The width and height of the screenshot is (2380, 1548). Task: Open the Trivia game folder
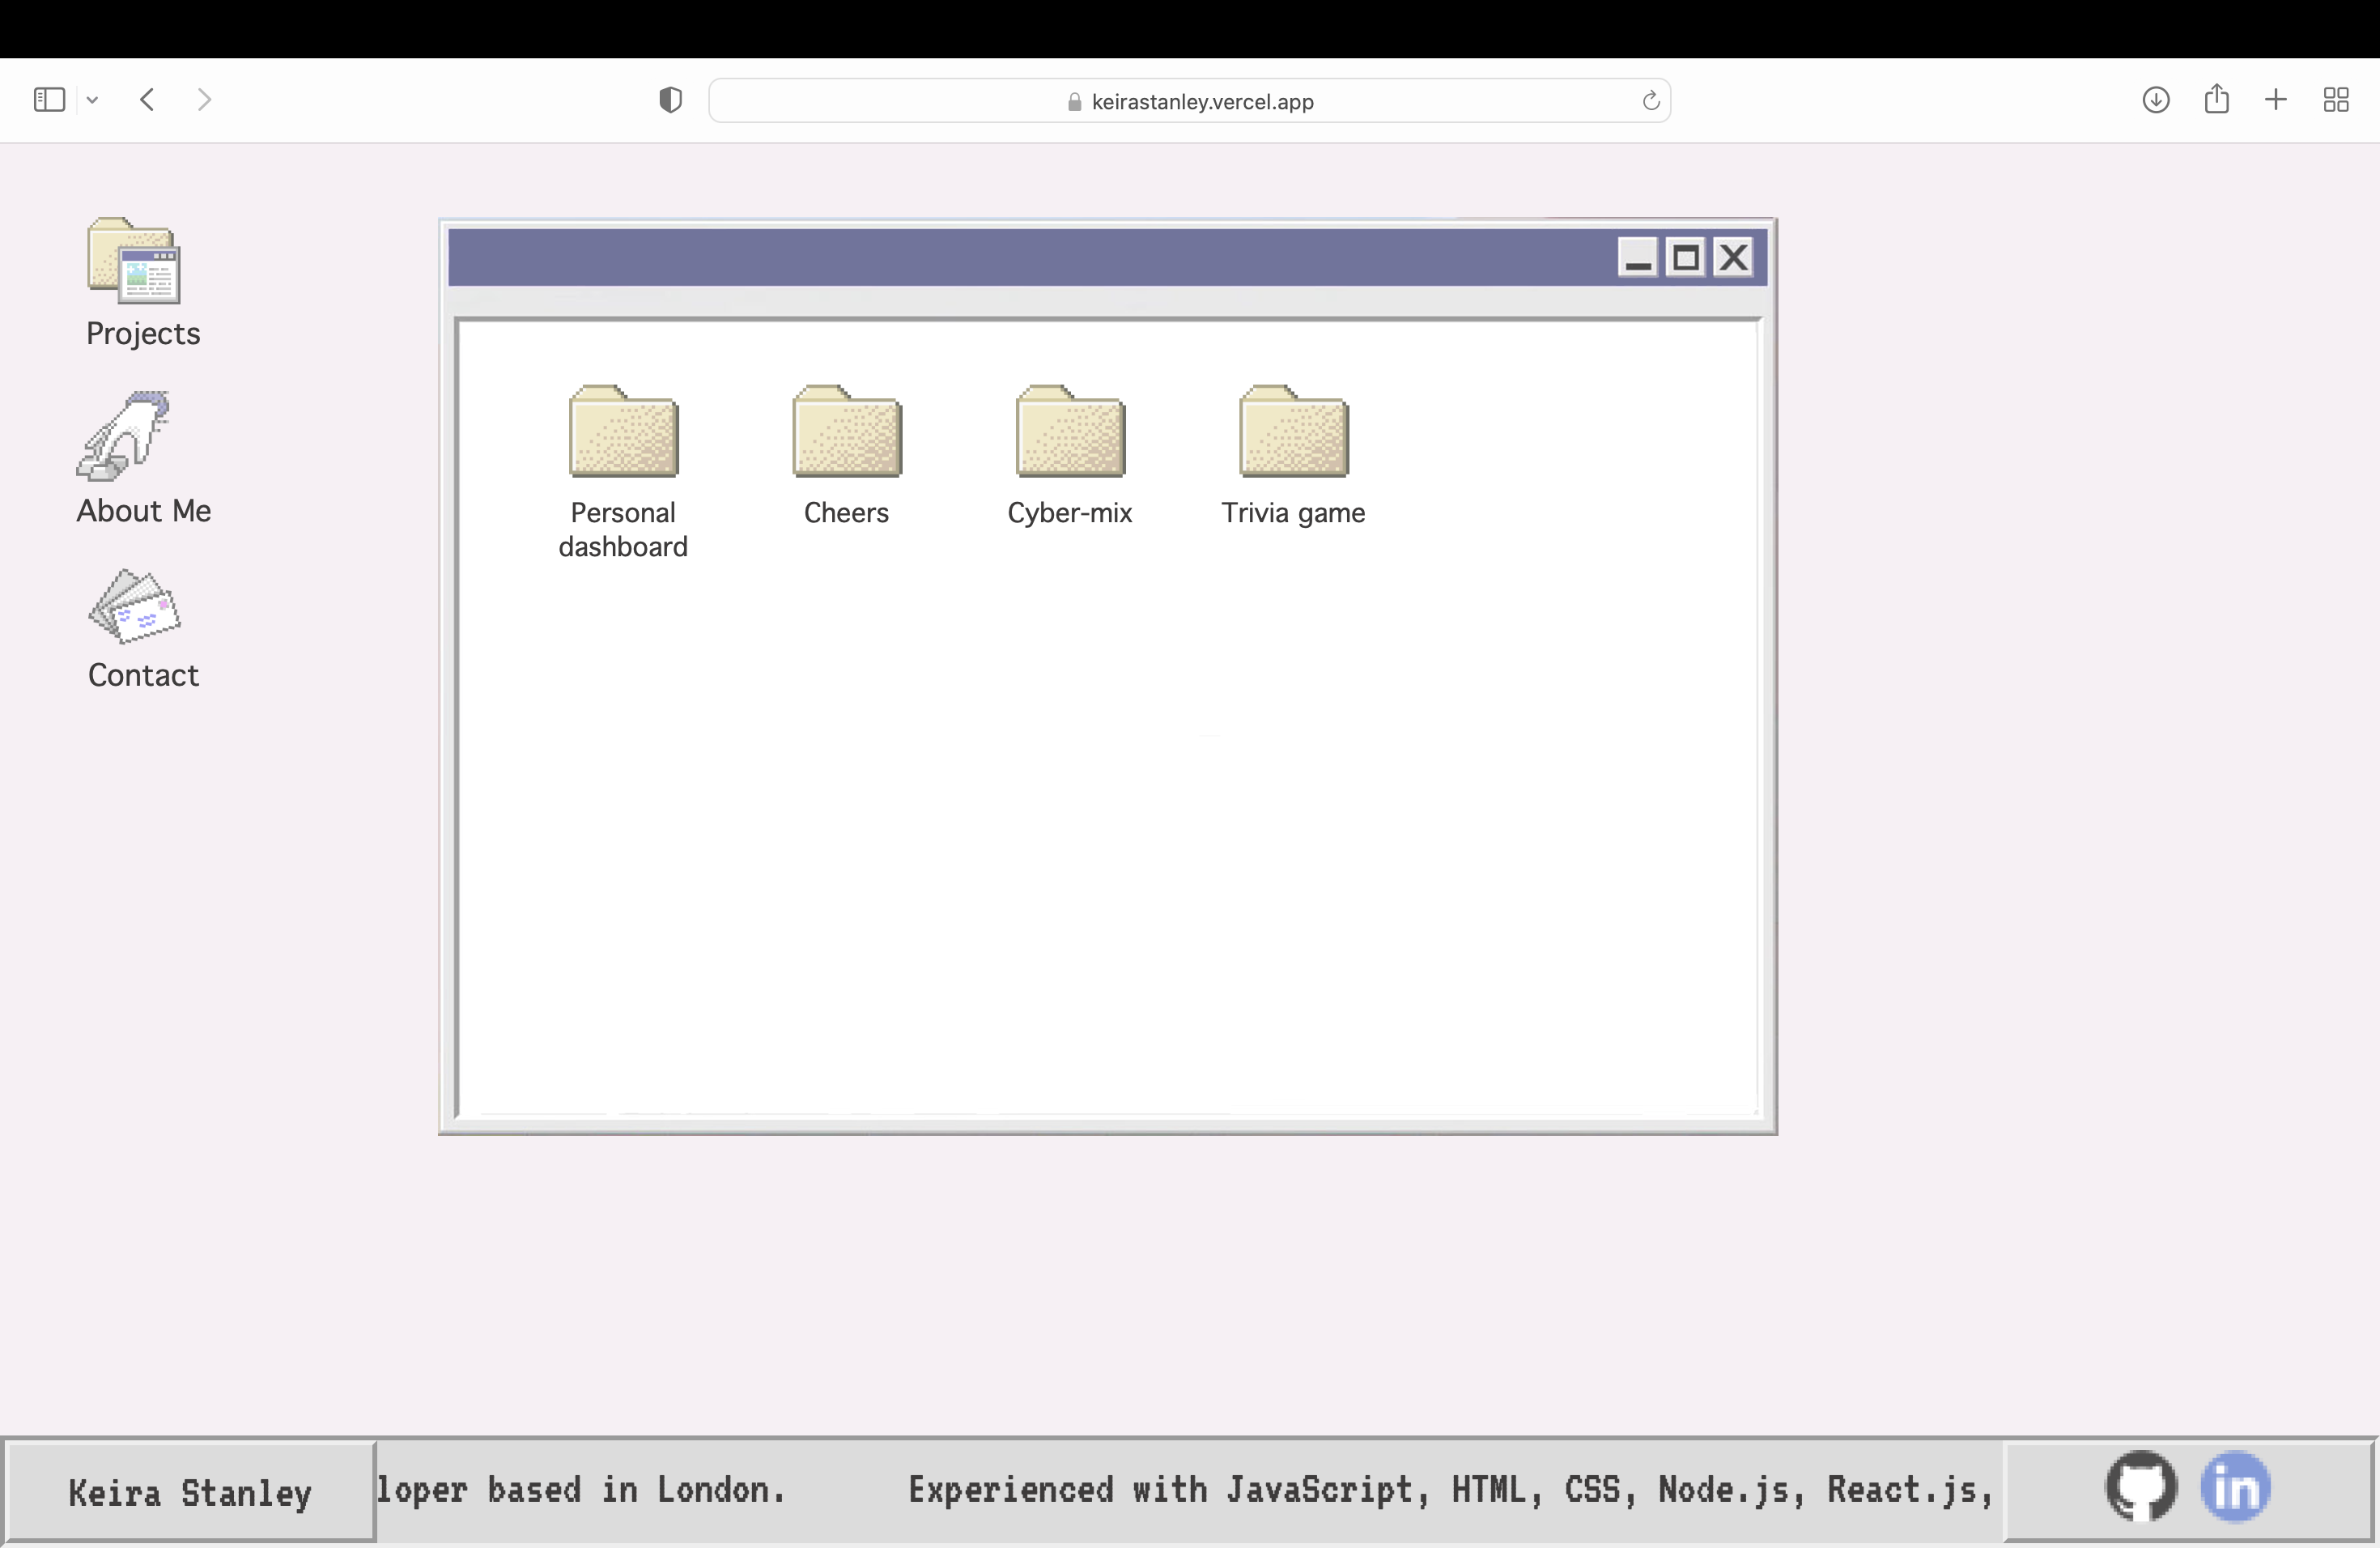(1293, 432)
